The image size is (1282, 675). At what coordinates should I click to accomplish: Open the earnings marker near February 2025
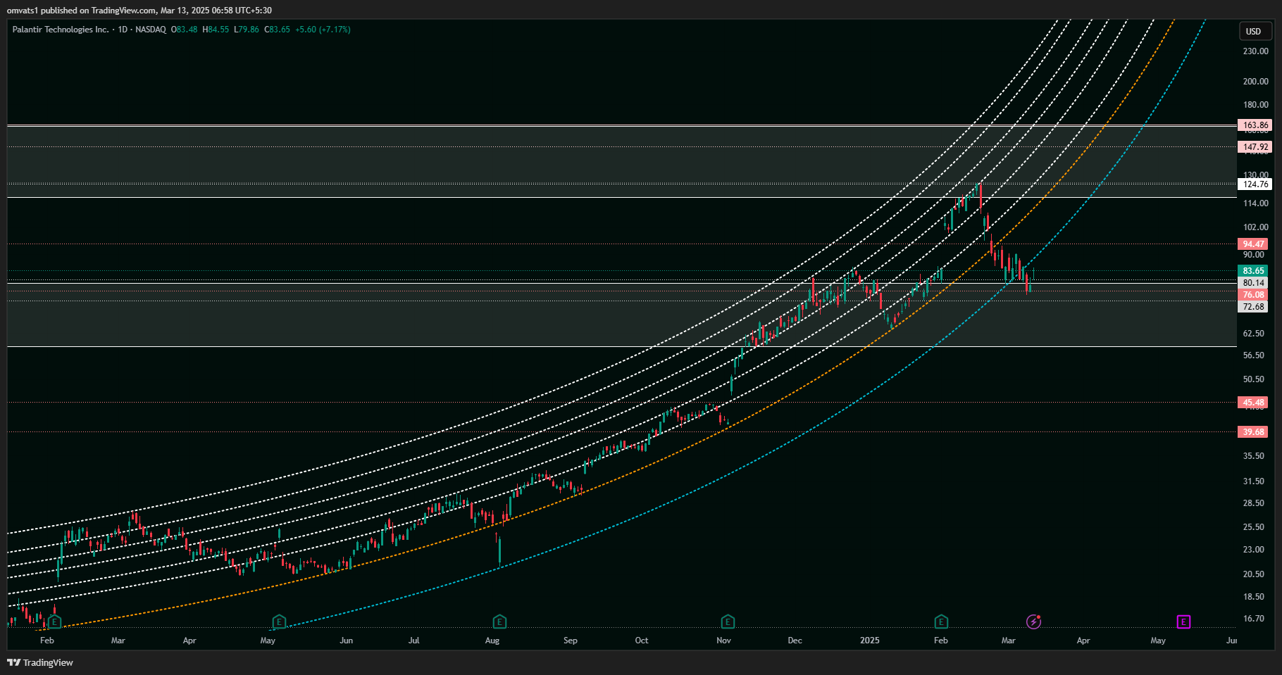click(x=941, y=622)
